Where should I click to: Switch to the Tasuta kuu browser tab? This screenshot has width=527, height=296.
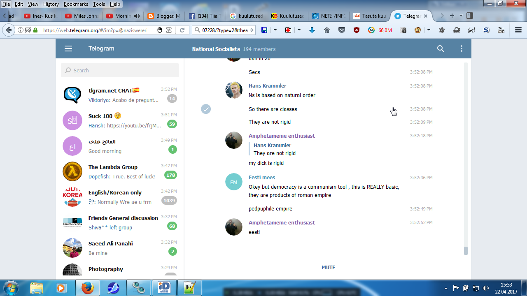pyautogui.click(x=370, y=16)
